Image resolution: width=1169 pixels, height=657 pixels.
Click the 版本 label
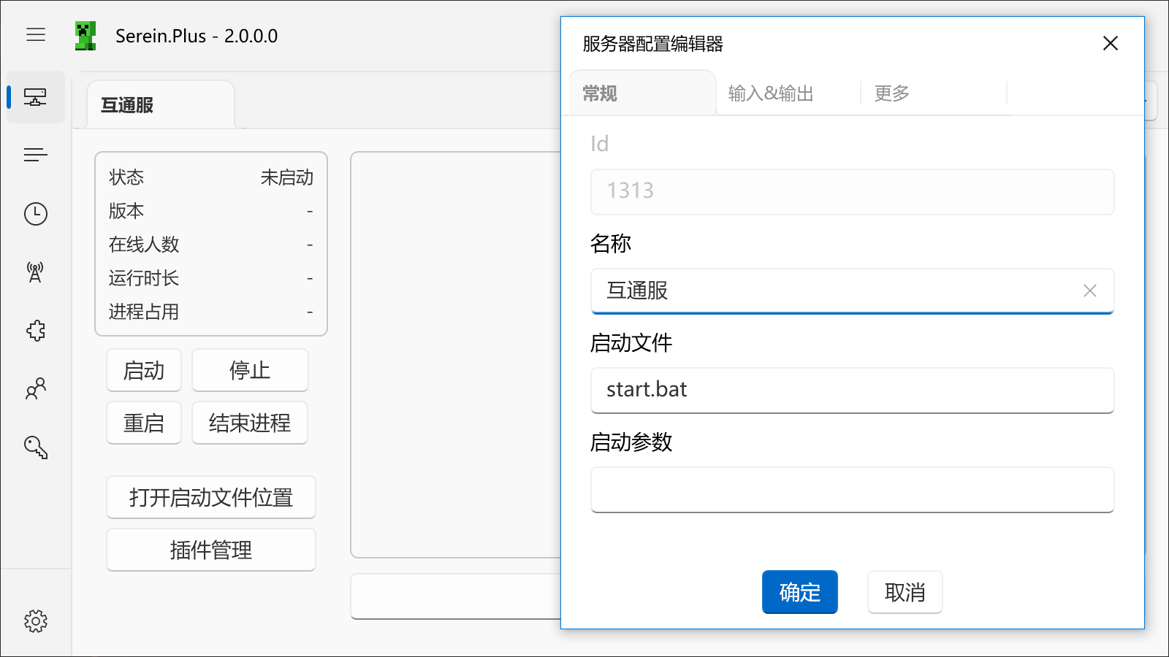click(126, 211)
